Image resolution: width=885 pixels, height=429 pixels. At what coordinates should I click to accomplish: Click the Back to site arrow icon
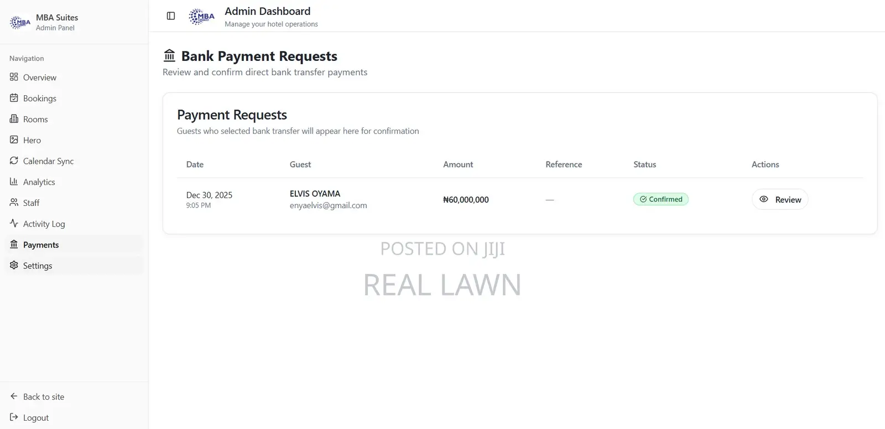point(14,396)
